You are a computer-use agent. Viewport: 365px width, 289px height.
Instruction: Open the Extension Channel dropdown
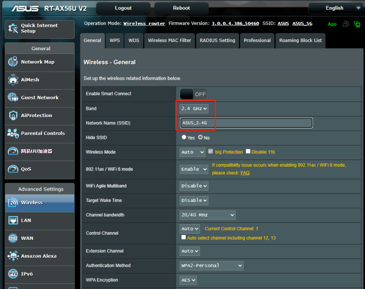click(190, 251)
